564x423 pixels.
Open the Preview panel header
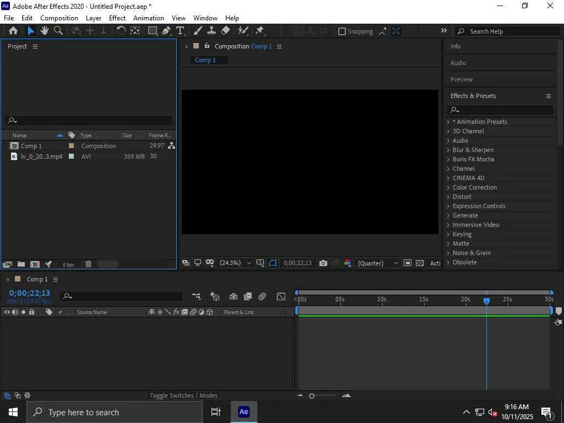point(462,79)
